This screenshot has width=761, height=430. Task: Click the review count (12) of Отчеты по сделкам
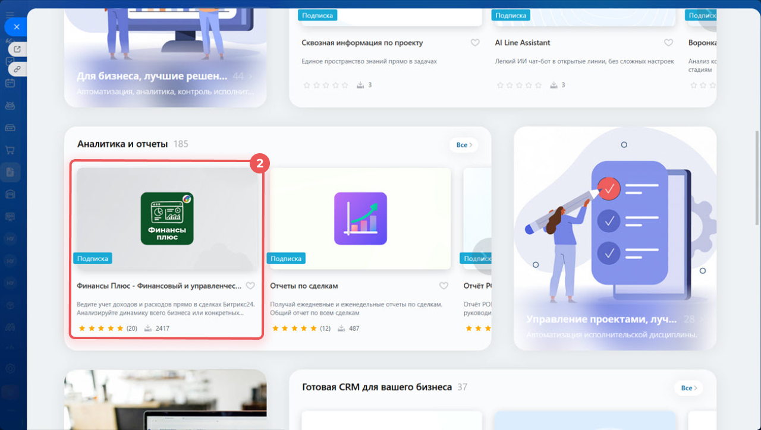point(325,328)
